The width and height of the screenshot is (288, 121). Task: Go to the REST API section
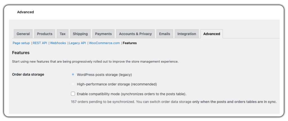point(40,43)
